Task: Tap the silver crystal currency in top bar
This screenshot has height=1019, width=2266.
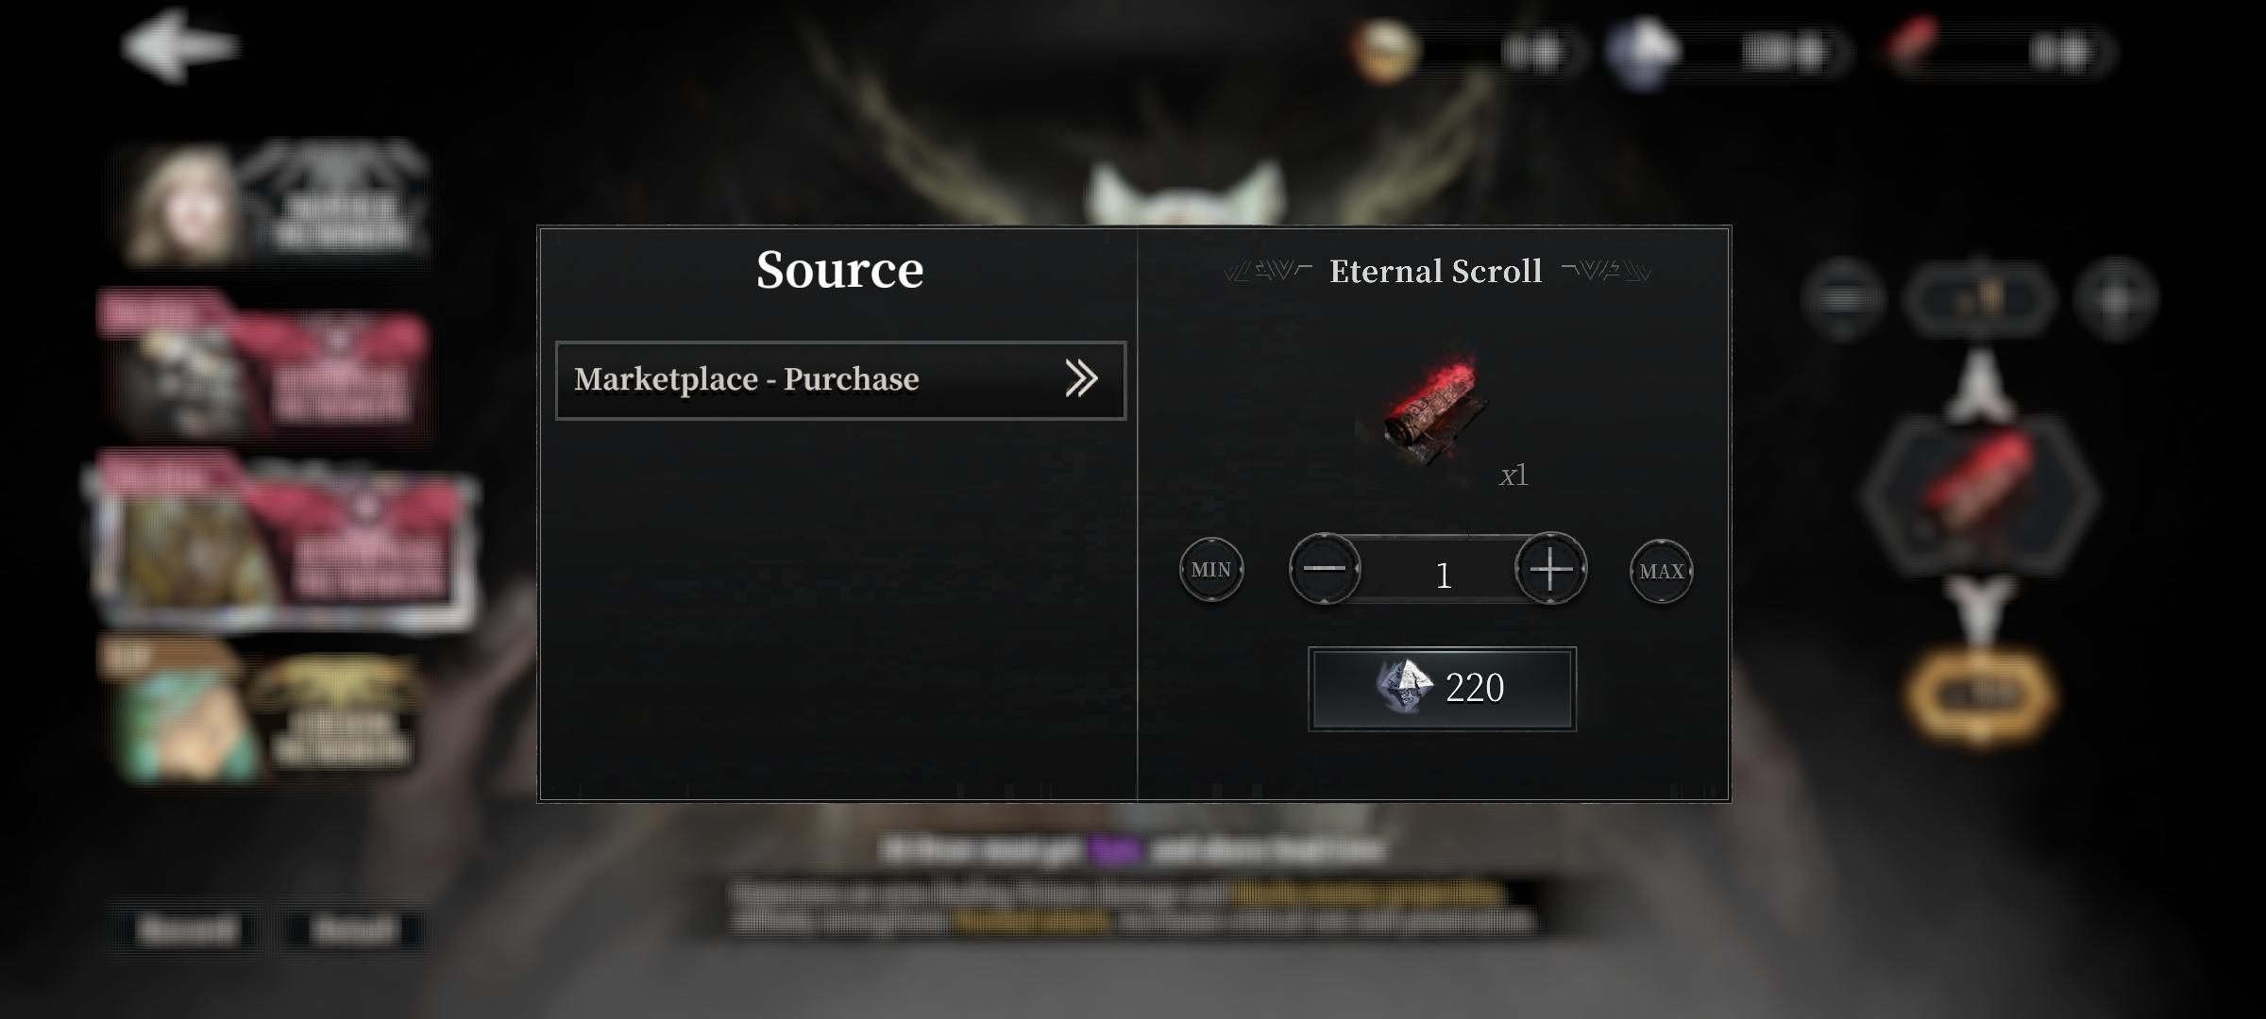Action: 1643,53
